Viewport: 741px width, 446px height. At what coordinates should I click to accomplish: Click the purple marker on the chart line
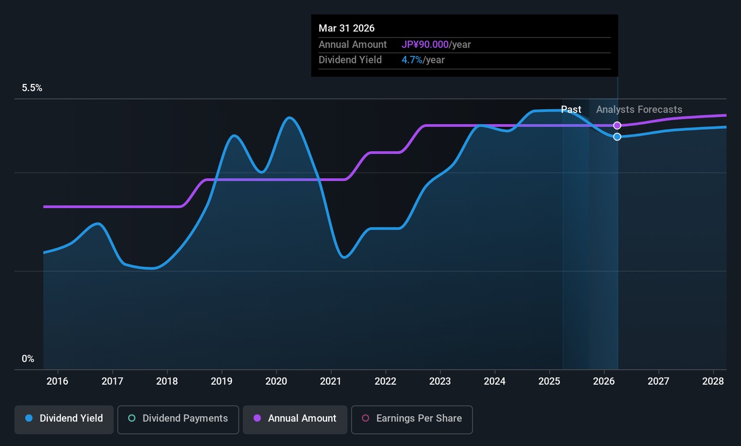click(617, 126)
